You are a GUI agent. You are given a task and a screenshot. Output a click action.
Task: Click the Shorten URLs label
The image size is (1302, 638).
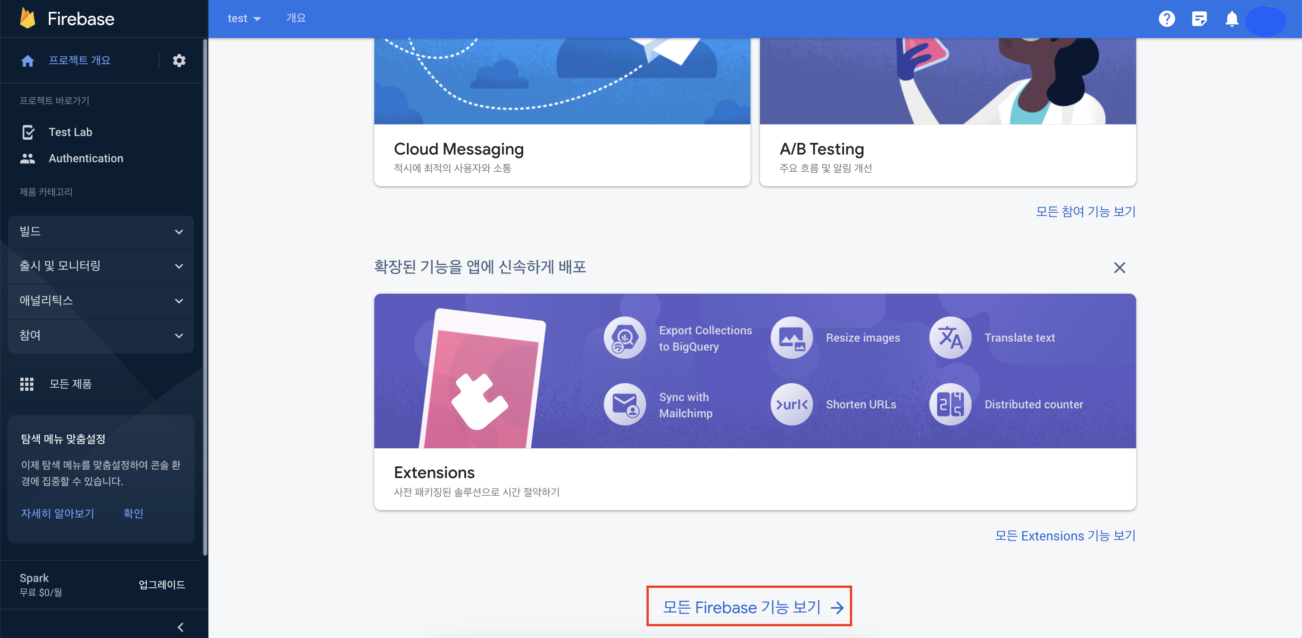[861, 404]
